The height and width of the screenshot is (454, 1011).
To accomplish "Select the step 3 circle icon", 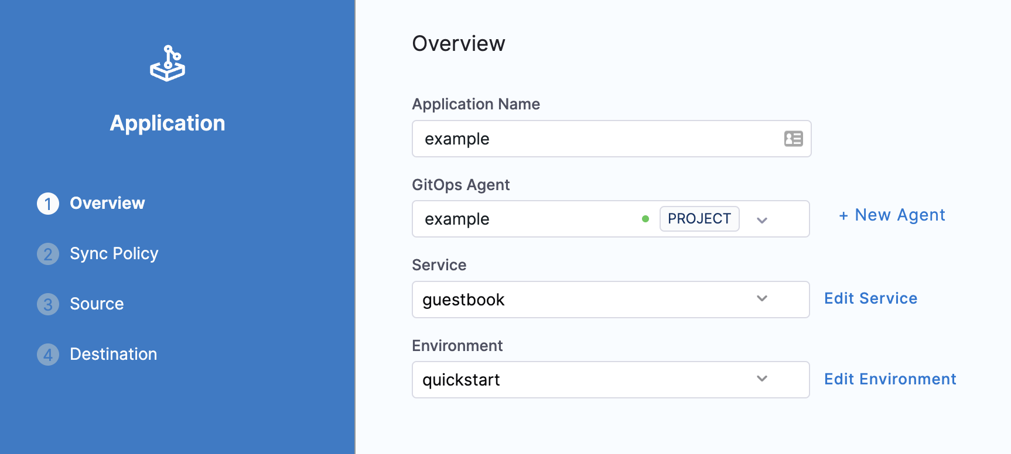I will tap(48, 304).
